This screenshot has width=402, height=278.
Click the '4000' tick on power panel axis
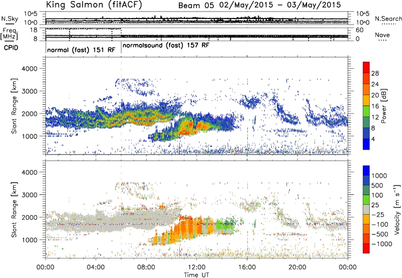(29, 69)
